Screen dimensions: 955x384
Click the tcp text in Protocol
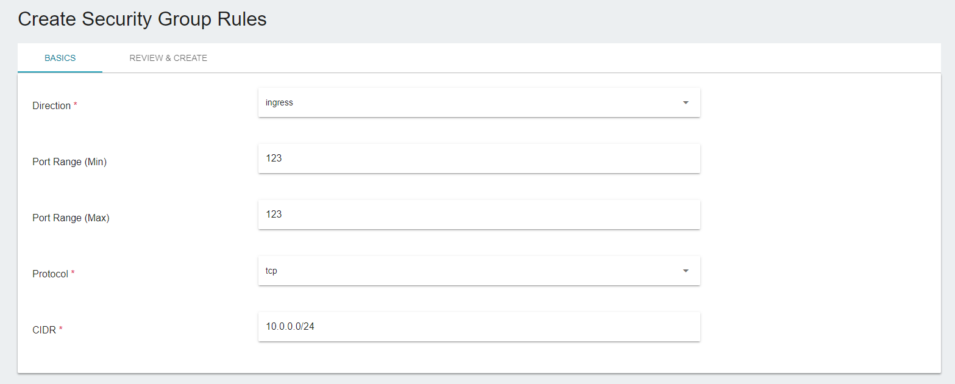click(x=272, y=271)
